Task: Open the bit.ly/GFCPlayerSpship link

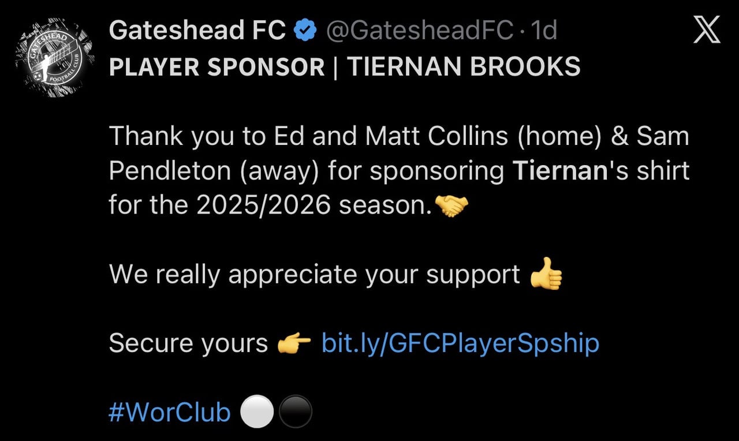Action: click(x=460, y=343)
